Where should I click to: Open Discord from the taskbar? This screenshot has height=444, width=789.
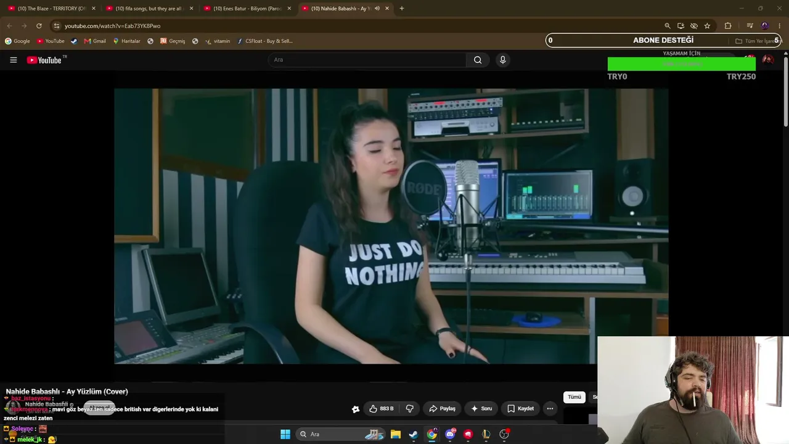[x=450, y=434]
